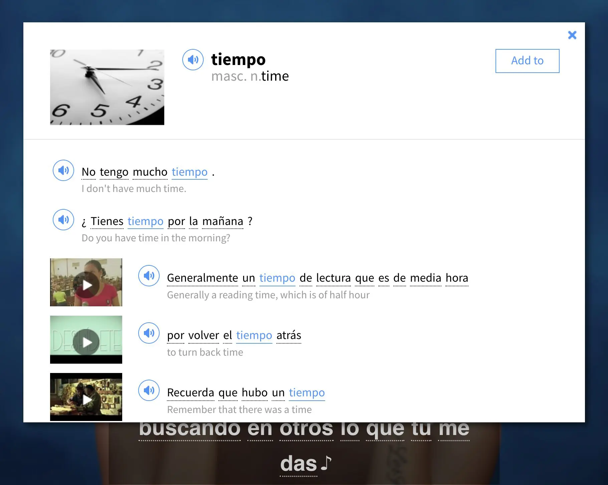Click the word 'mañana' in the second sentence
The width and height of the screenshot is (608, 485).
tap(223, 221)
